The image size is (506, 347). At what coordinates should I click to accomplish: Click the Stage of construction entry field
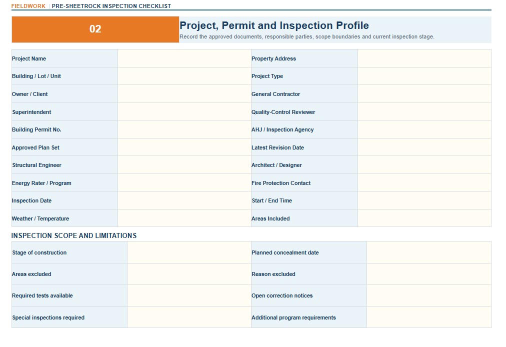pyautogui.click(x=189, y=252)
